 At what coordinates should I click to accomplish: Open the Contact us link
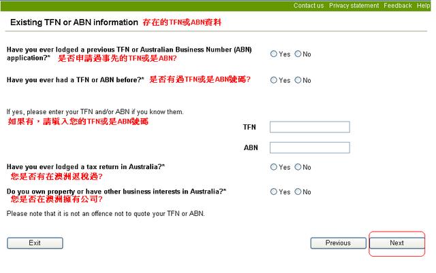click(308, 5)
